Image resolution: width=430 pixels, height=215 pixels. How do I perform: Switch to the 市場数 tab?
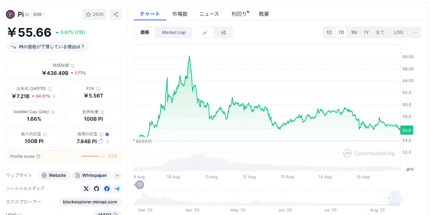[180, 14]
